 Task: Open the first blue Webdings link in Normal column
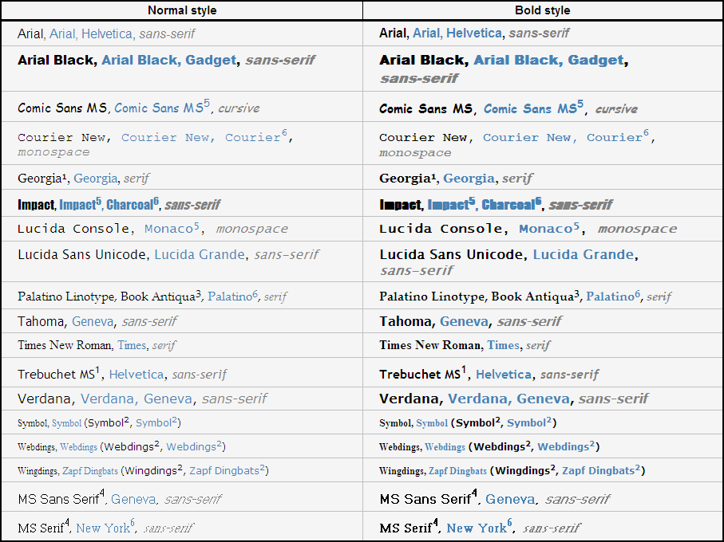pyautogui.click(x=78, y=447)
